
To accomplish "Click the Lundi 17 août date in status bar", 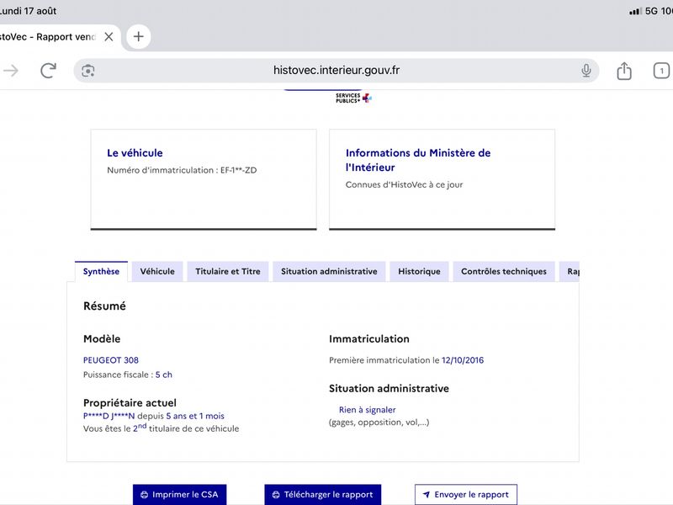I will point(29,11).
